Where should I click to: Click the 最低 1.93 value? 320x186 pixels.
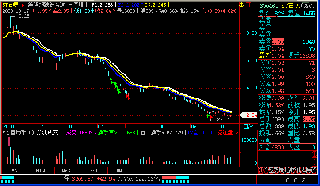coord(309,126)
